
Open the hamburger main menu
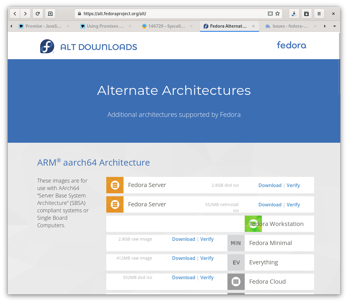pyautogui.click(x=319, y=14)
